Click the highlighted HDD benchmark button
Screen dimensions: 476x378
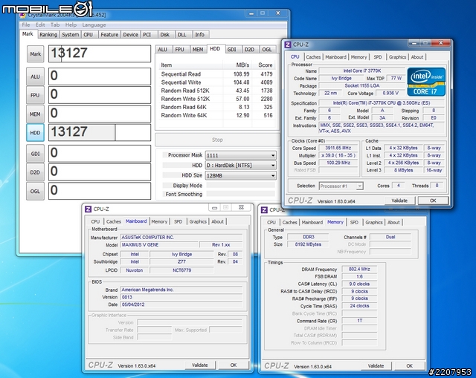[35, 132]
